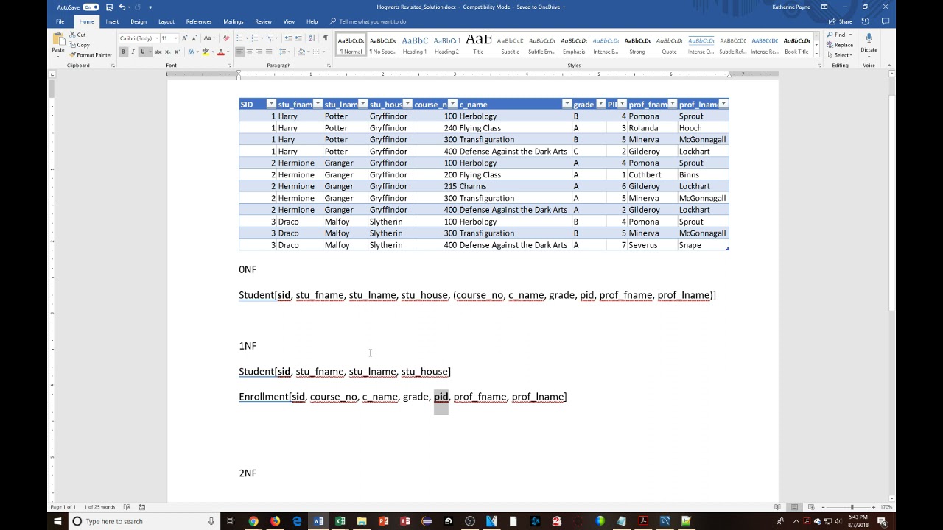Click the word count in status bar
Screen dimensions: 943x530
(99, 507)
